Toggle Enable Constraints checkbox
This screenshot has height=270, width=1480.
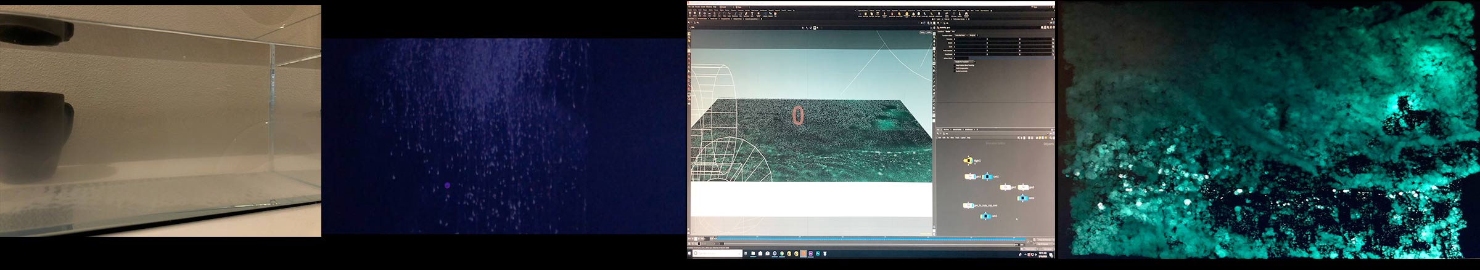(955, 71)
